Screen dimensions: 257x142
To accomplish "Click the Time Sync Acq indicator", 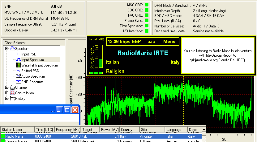I will (x=147, y=26).
